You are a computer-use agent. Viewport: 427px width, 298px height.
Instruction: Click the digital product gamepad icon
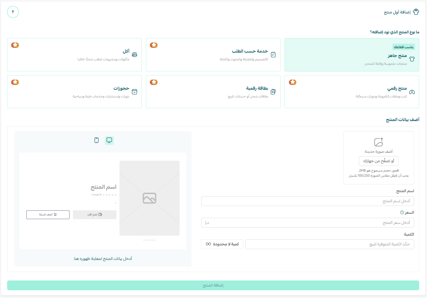(411, 92)
